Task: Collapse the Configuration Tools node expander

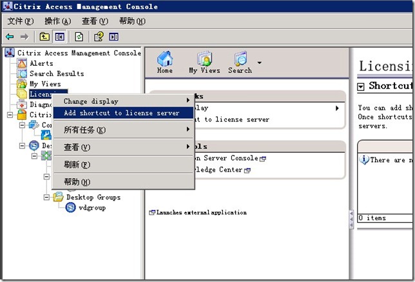Action: coord(22,125)
